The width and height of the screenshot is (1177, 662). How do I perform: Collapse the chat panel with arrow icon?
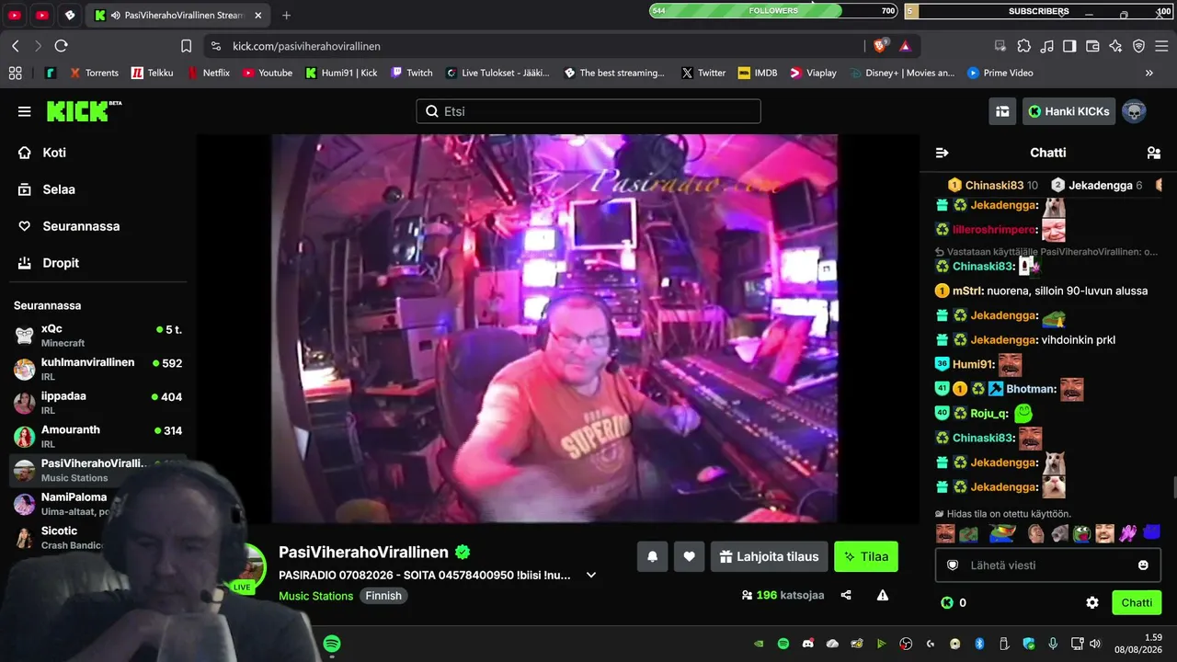tap(942, 153)
